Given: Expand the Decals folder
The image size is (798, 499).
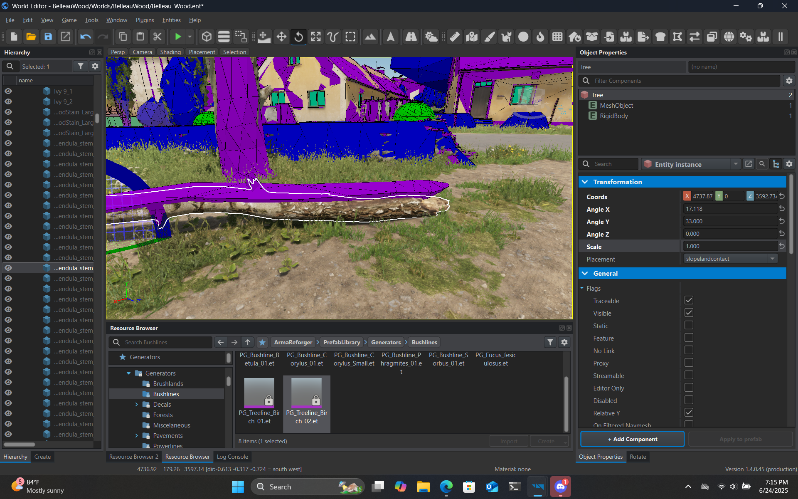Looking at the screenshot, I should coord(137,405).
